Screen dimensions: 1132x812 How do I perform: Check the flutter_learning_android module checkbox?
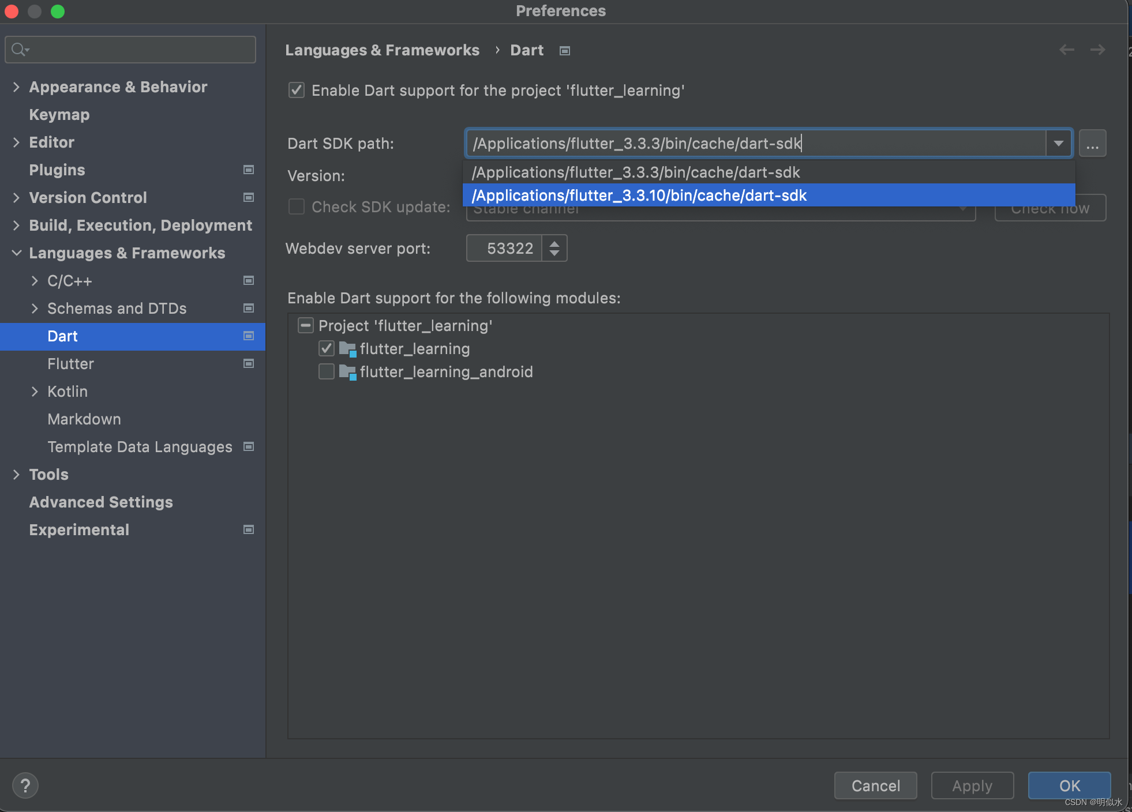pos(327,371)
